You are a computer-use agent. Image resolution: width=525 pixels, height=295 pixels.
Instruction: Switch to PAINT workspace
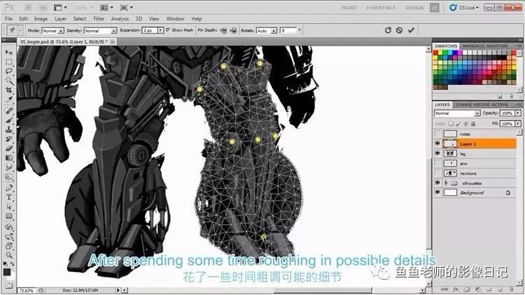click(349, 8)
